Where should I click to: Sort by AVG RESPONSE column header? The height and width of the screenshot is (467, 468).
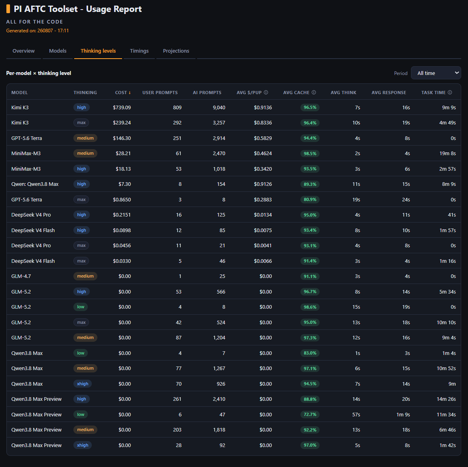click(389, 93)
